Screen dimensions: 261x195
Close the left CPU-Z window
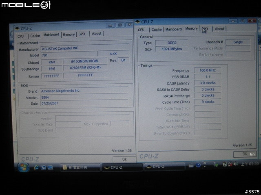point(129,25)
